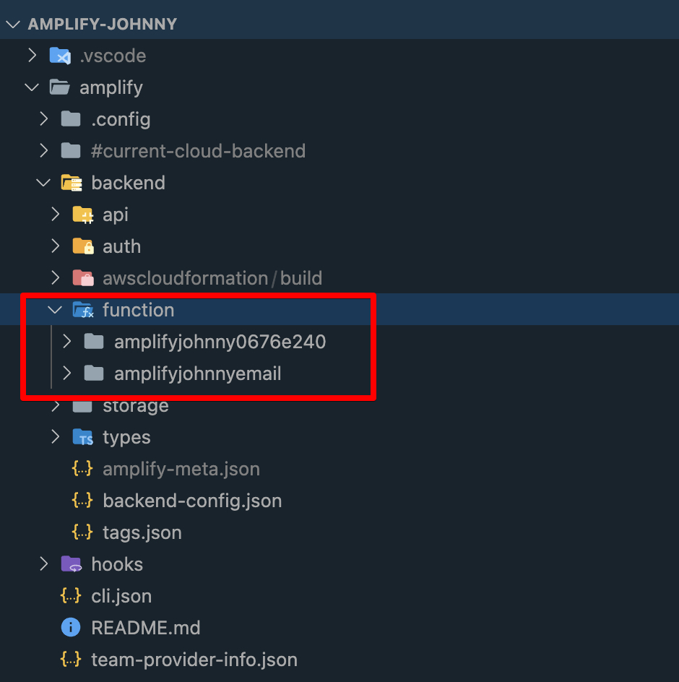Click the backend folder icon
Viewport: 679px width, 682px height.
click(x=71, y=183)
